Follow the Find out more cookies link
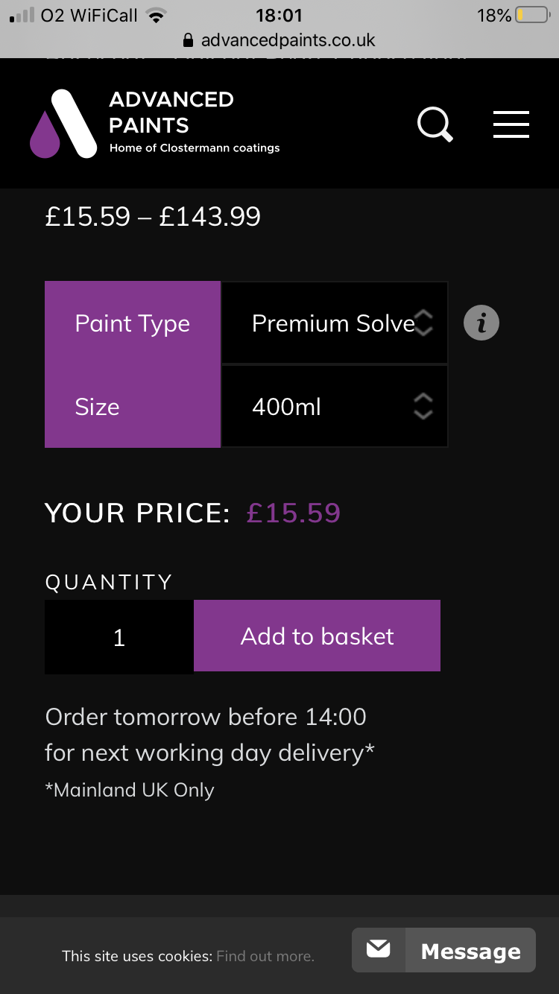This screenshot has width=559, height=994. click(x=265, y=956)
